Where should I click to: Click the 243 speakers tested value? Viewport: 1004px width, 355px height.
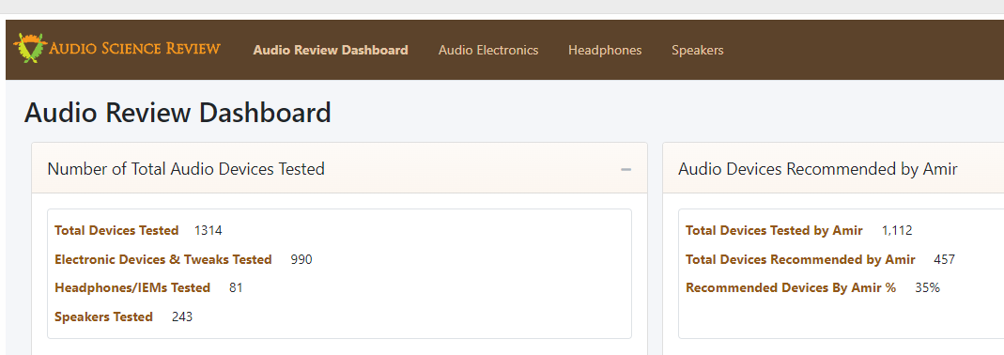pos(182,316)
